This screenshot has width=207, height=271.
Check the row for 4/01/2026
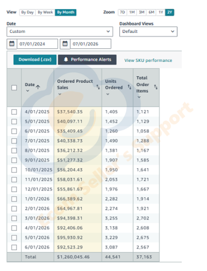click(x=14, y=228)
